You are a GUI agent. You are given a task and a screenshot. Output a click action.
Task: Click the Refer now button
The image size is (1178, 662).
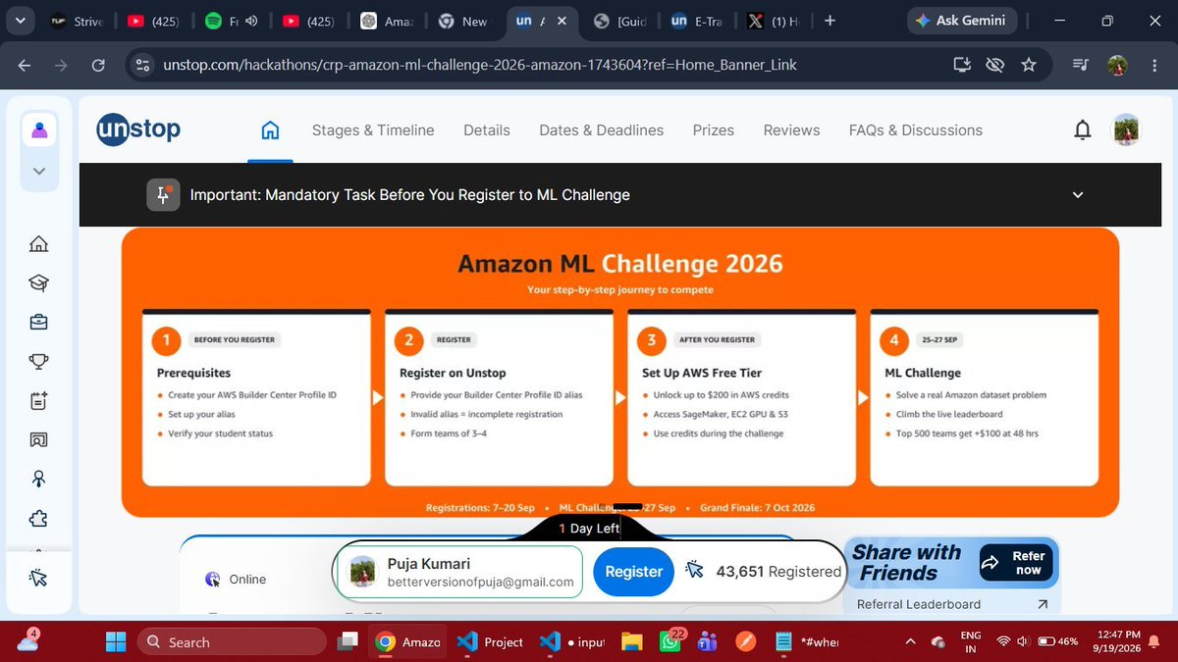pyautogui.click(x=1015, y=563)
